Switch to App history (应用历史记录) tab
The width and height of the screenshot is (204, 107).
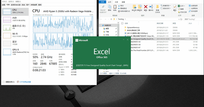[16, 5]
